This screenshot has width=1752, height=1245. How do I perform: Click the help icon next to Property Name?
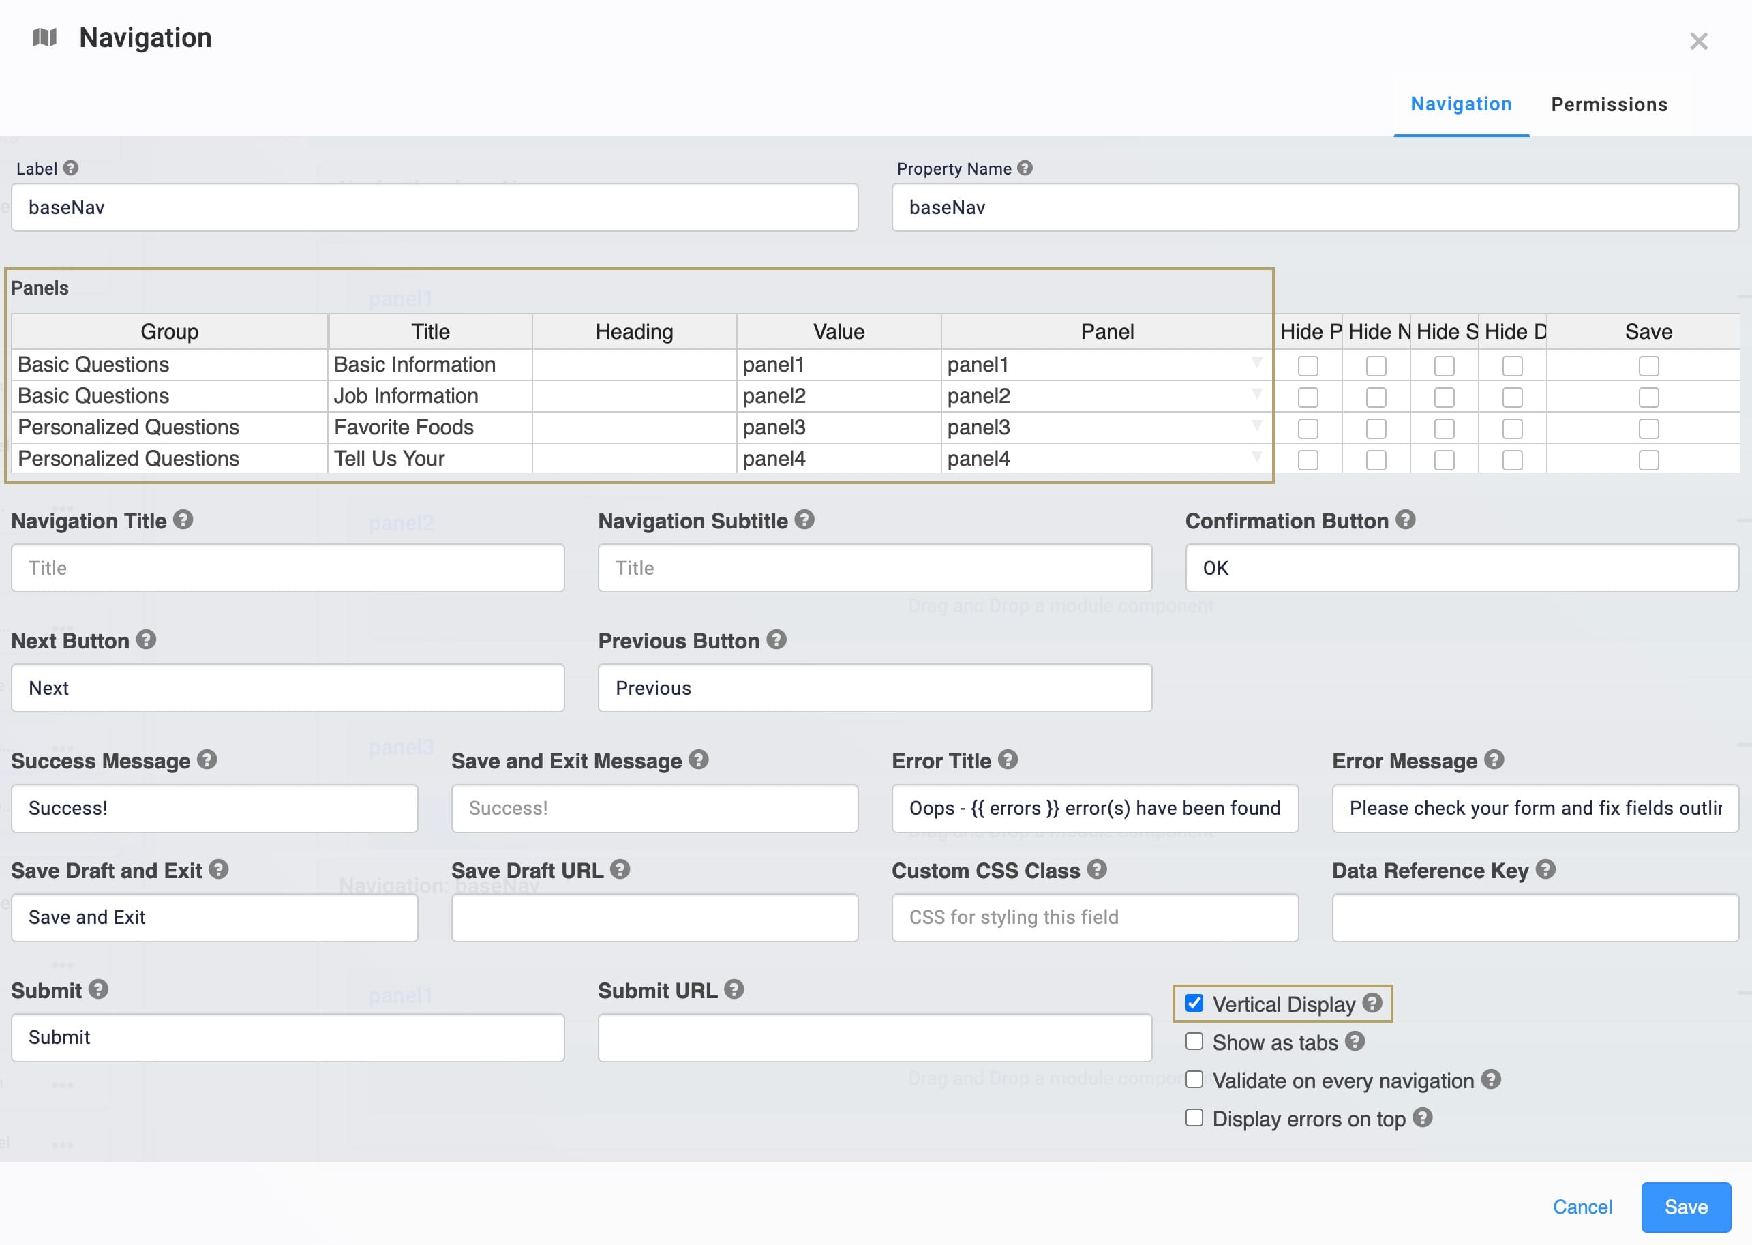click(x=1025, y=168)
